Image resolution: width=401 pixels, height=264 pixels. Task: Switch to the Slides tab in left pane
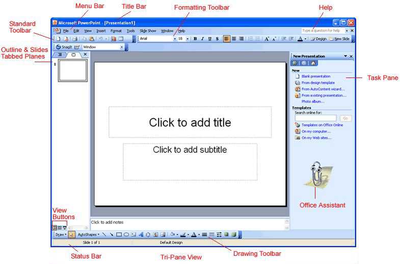pyautogui.click(x=73, y=55)
